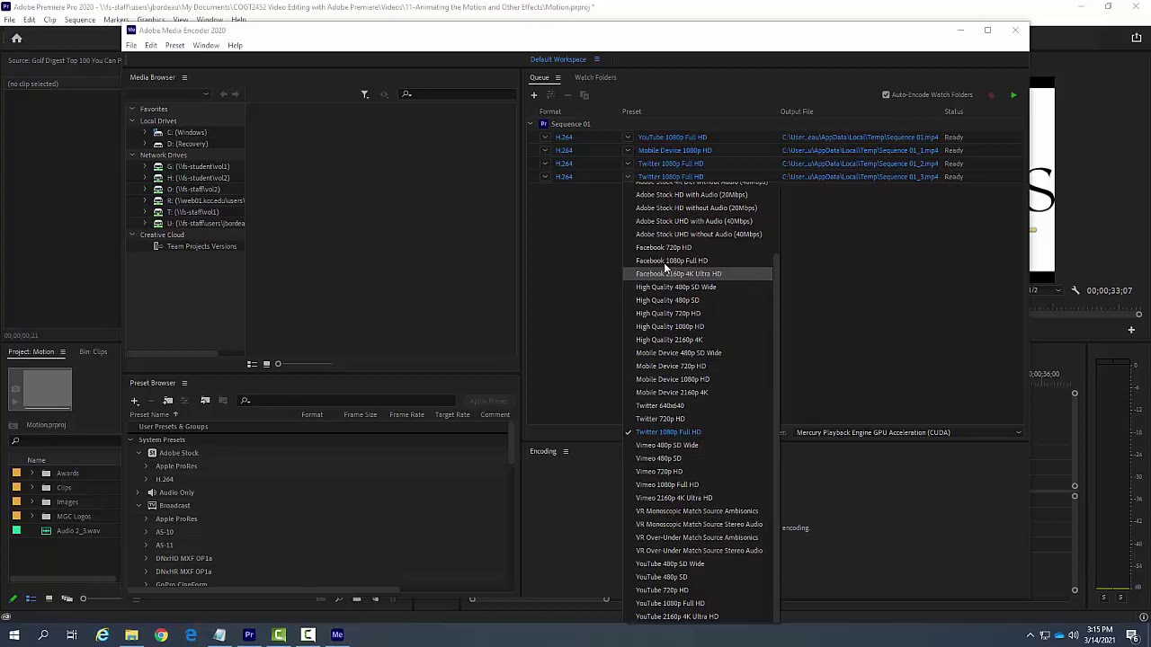The height and width of the screenshot is (647, 1151).
Task: Select the Motion.prproj thumbnail preview
Action: coord(40,389)
